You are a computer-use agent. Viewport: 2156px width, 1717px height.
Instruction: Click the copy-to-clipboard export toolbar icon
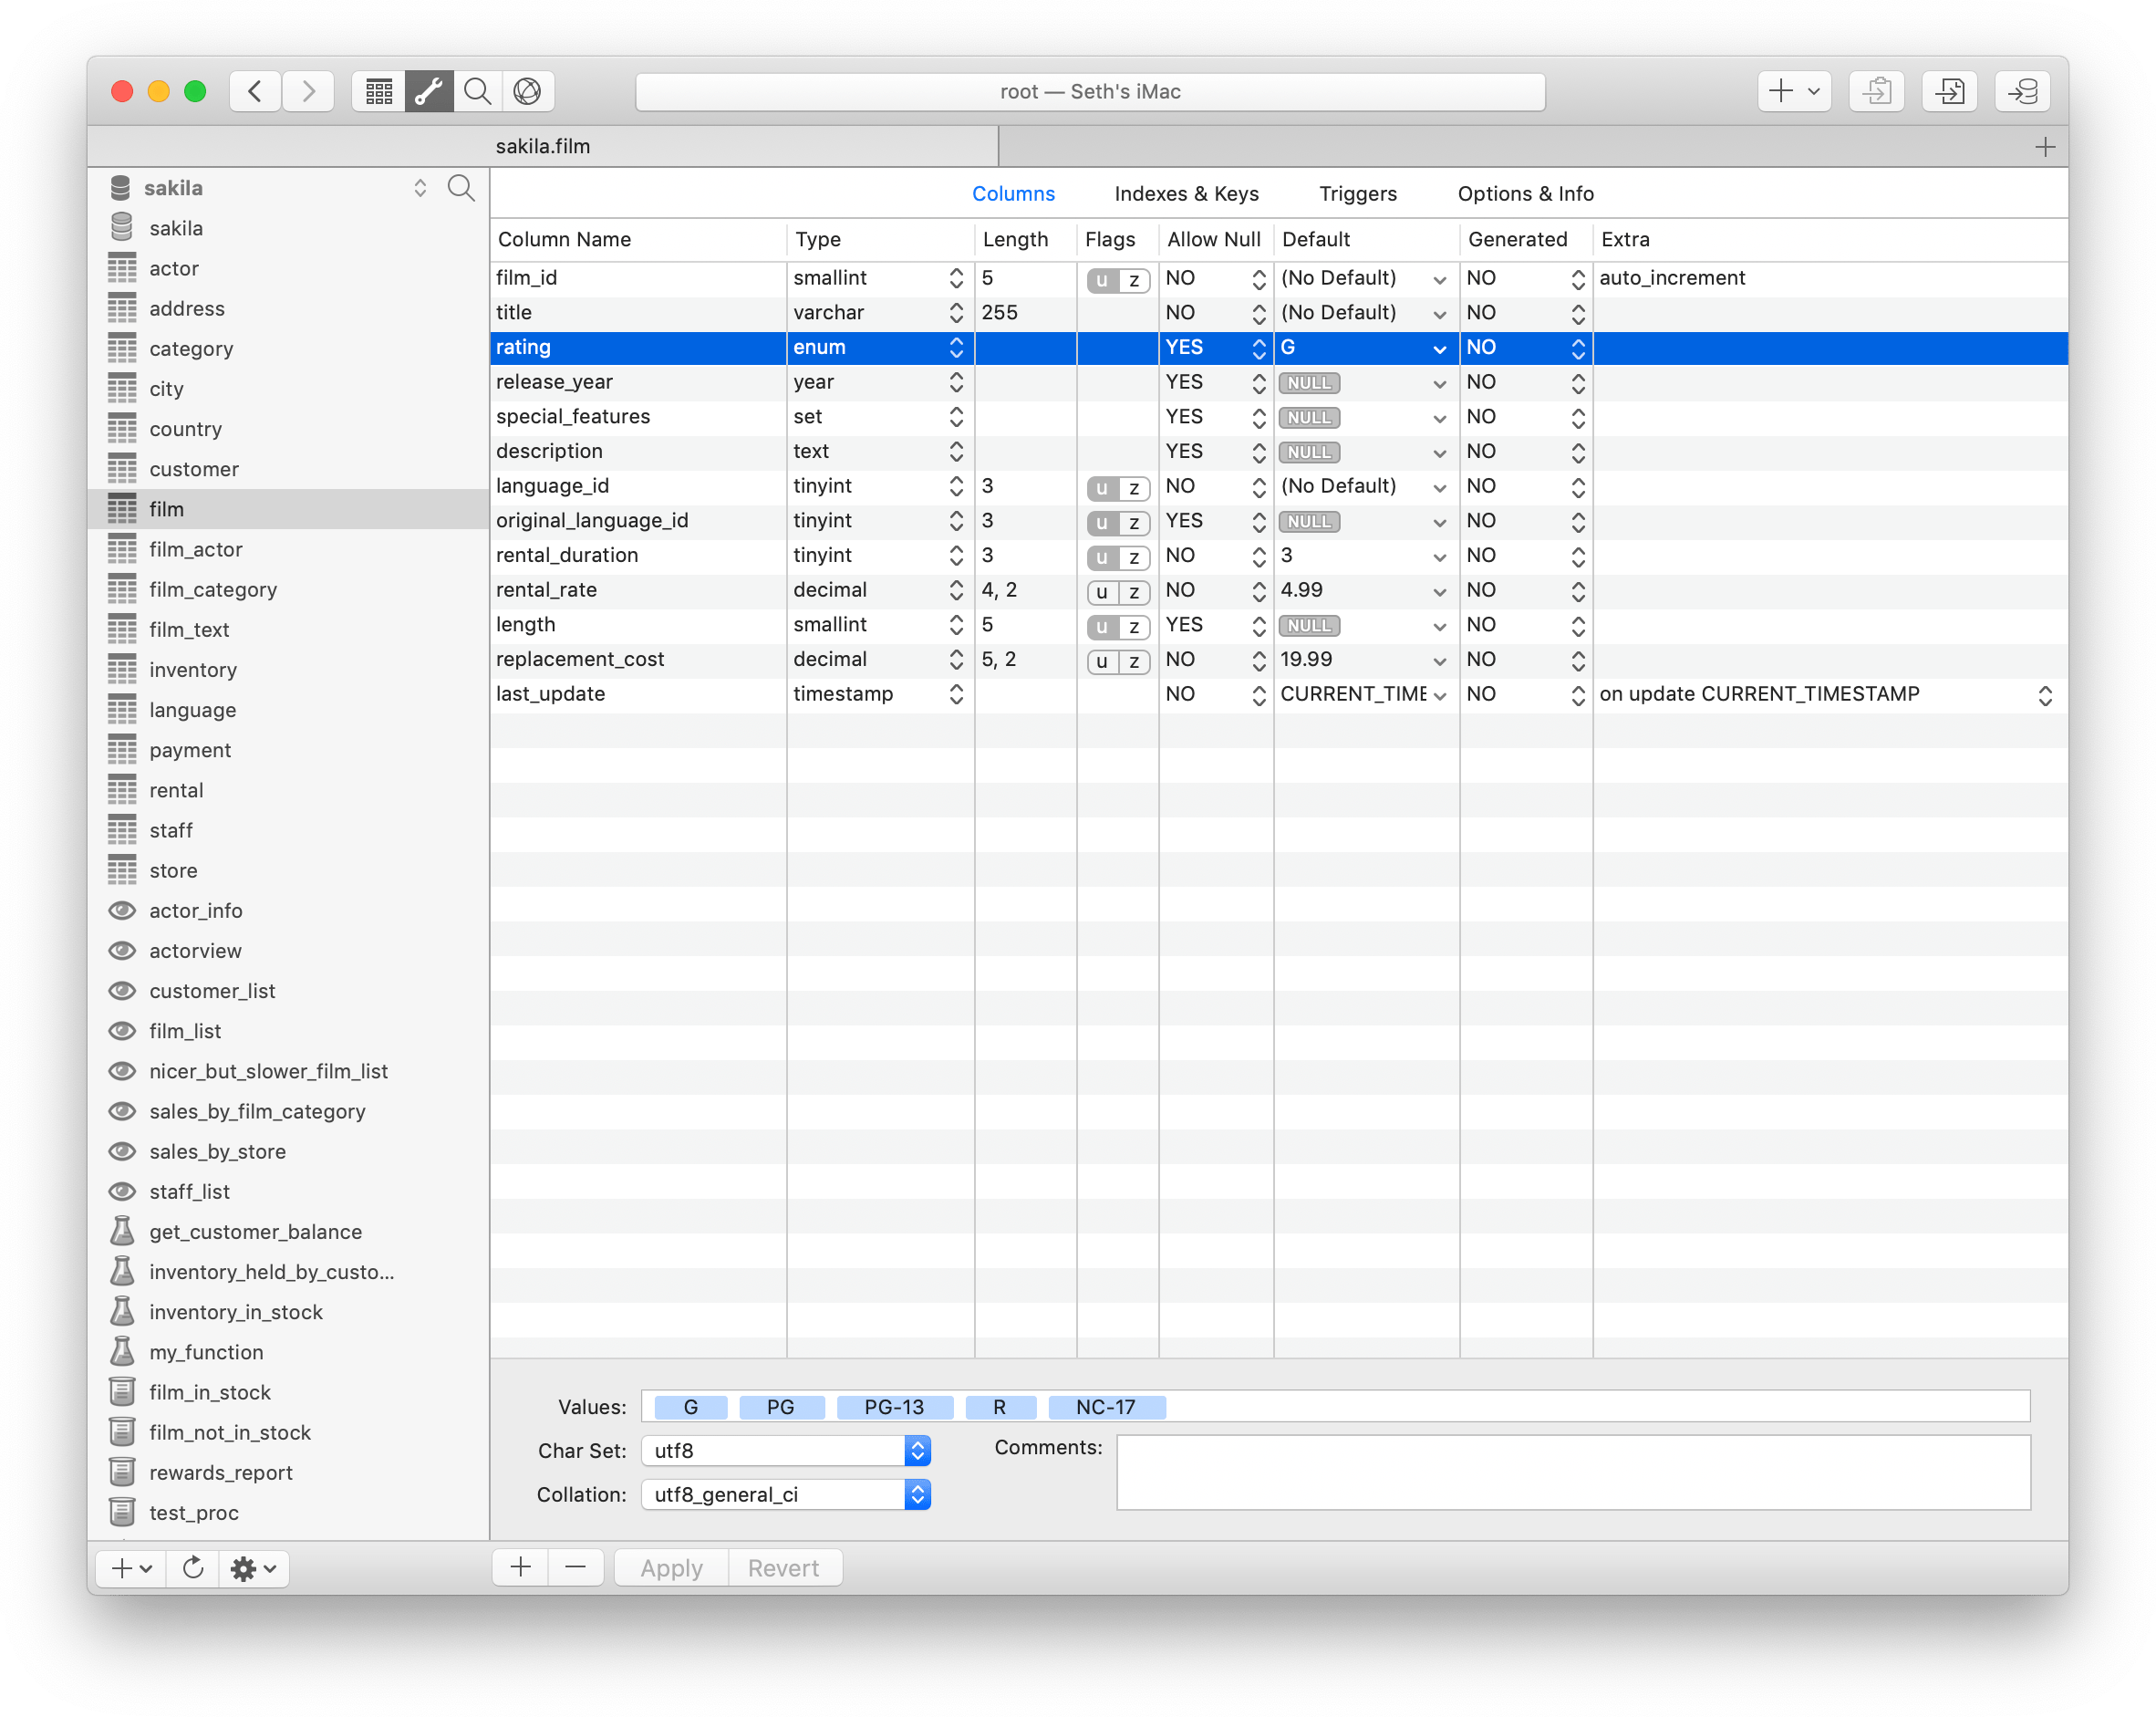tap(1877, 91)
